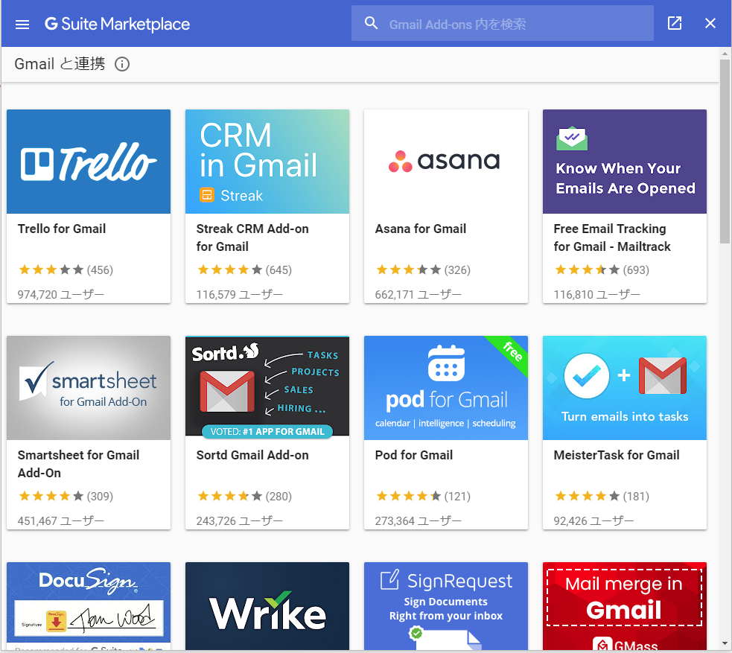Click the G Suite Marketplace logo
The height and width of the screenshot is (653, 732).
click(117, 25)
